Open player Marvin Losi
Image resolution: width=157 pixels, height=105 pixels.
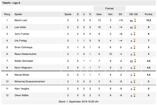pyautogui.click(x=21, y=20)
